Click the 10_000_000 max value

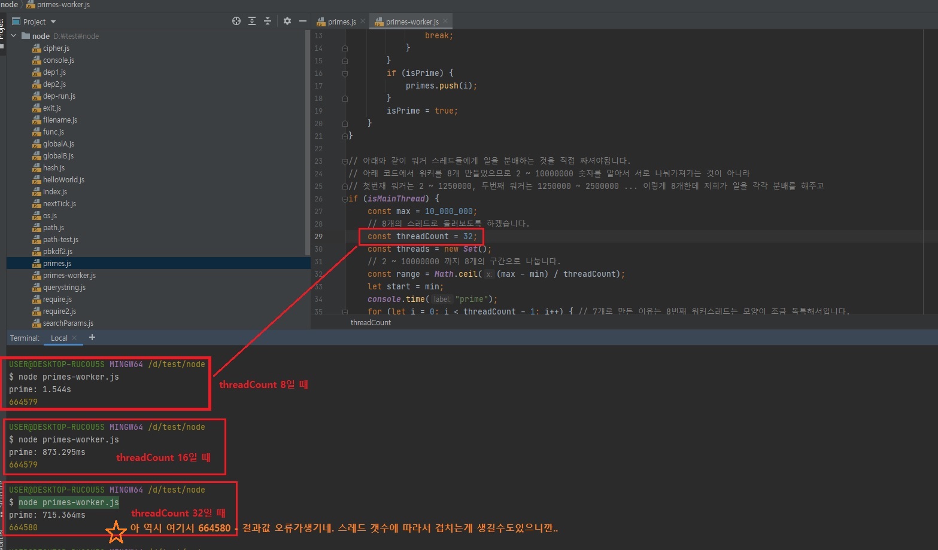tap(448, 211)
